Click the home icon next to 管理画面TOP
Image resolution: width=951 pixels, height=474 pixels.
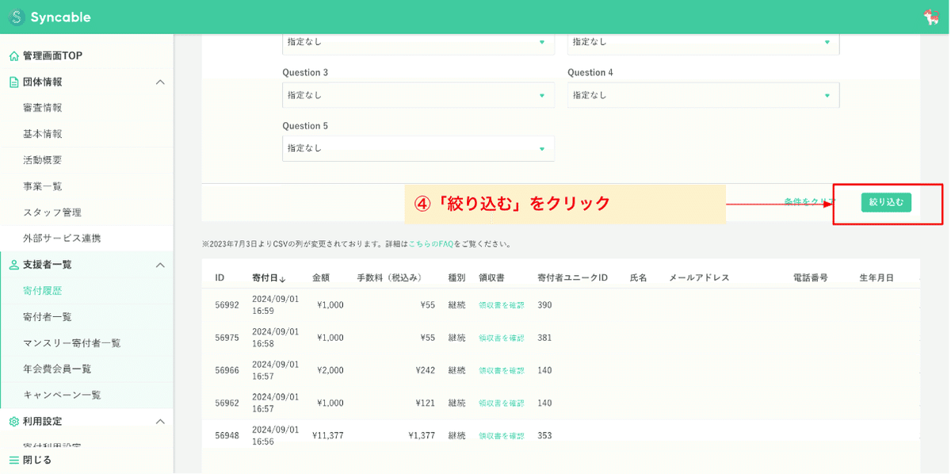12,55
